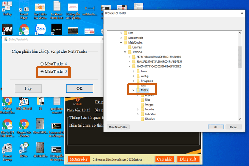
Task: Select the Libraries folder in tree
Action: [149, 119]
